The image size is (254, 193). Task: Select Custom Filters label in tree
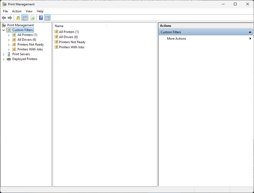click(x=23, y=30)
